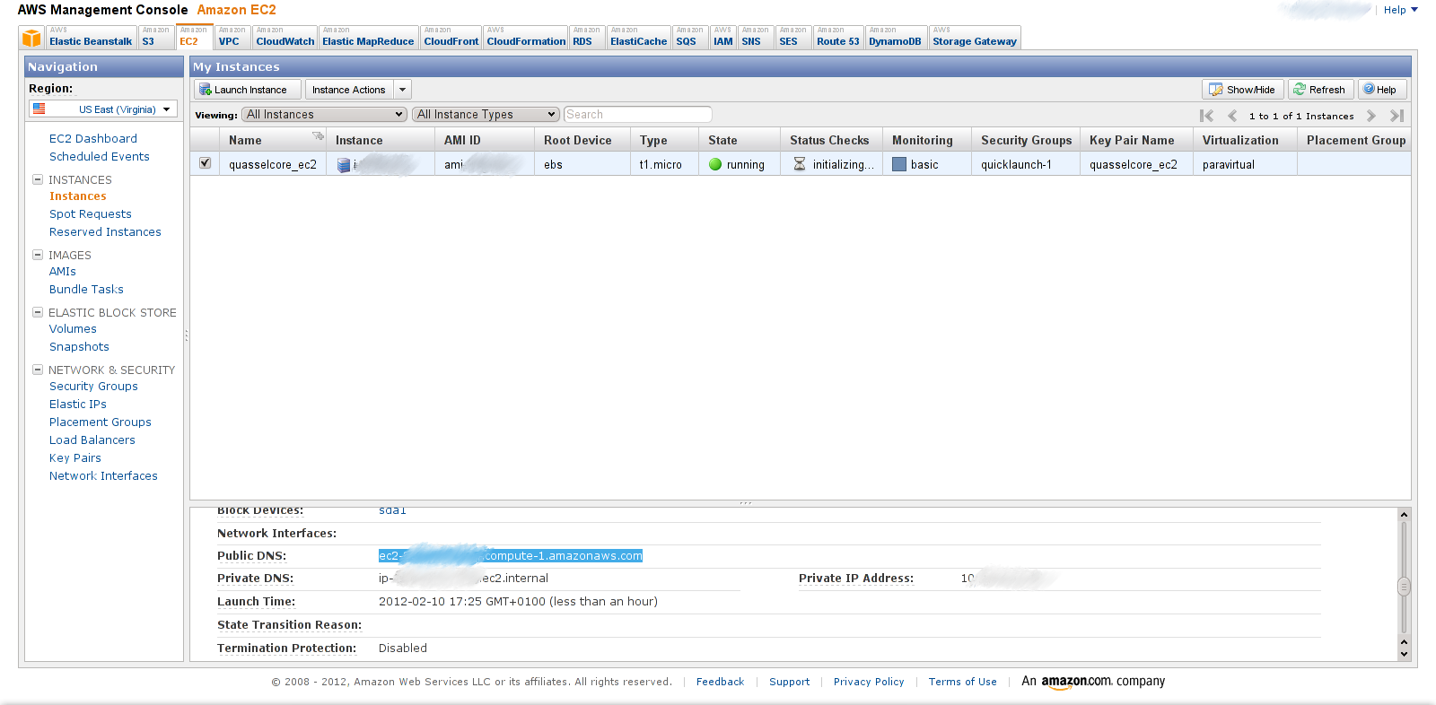This screenshot has height=705, width=1436.
Task: Click the instance Search field
Action: point(637,115)
